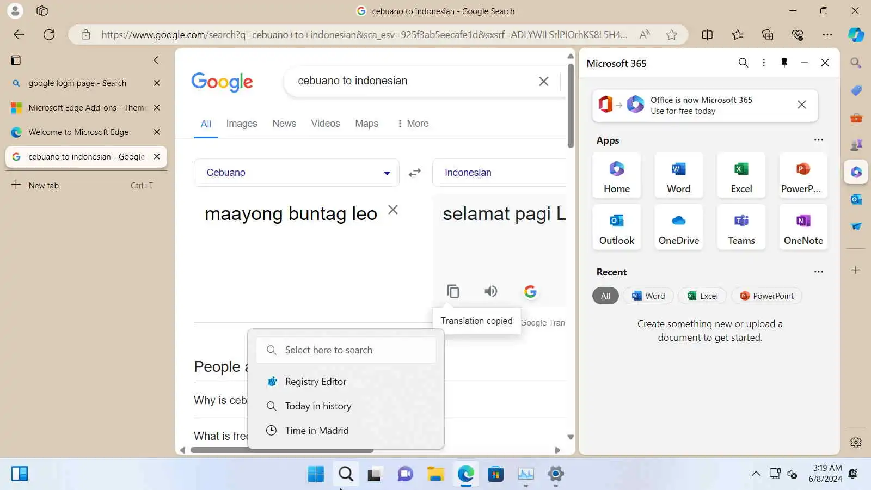
Task: Open Copilot in the Edge toolbar
Action: pos(856,35)
